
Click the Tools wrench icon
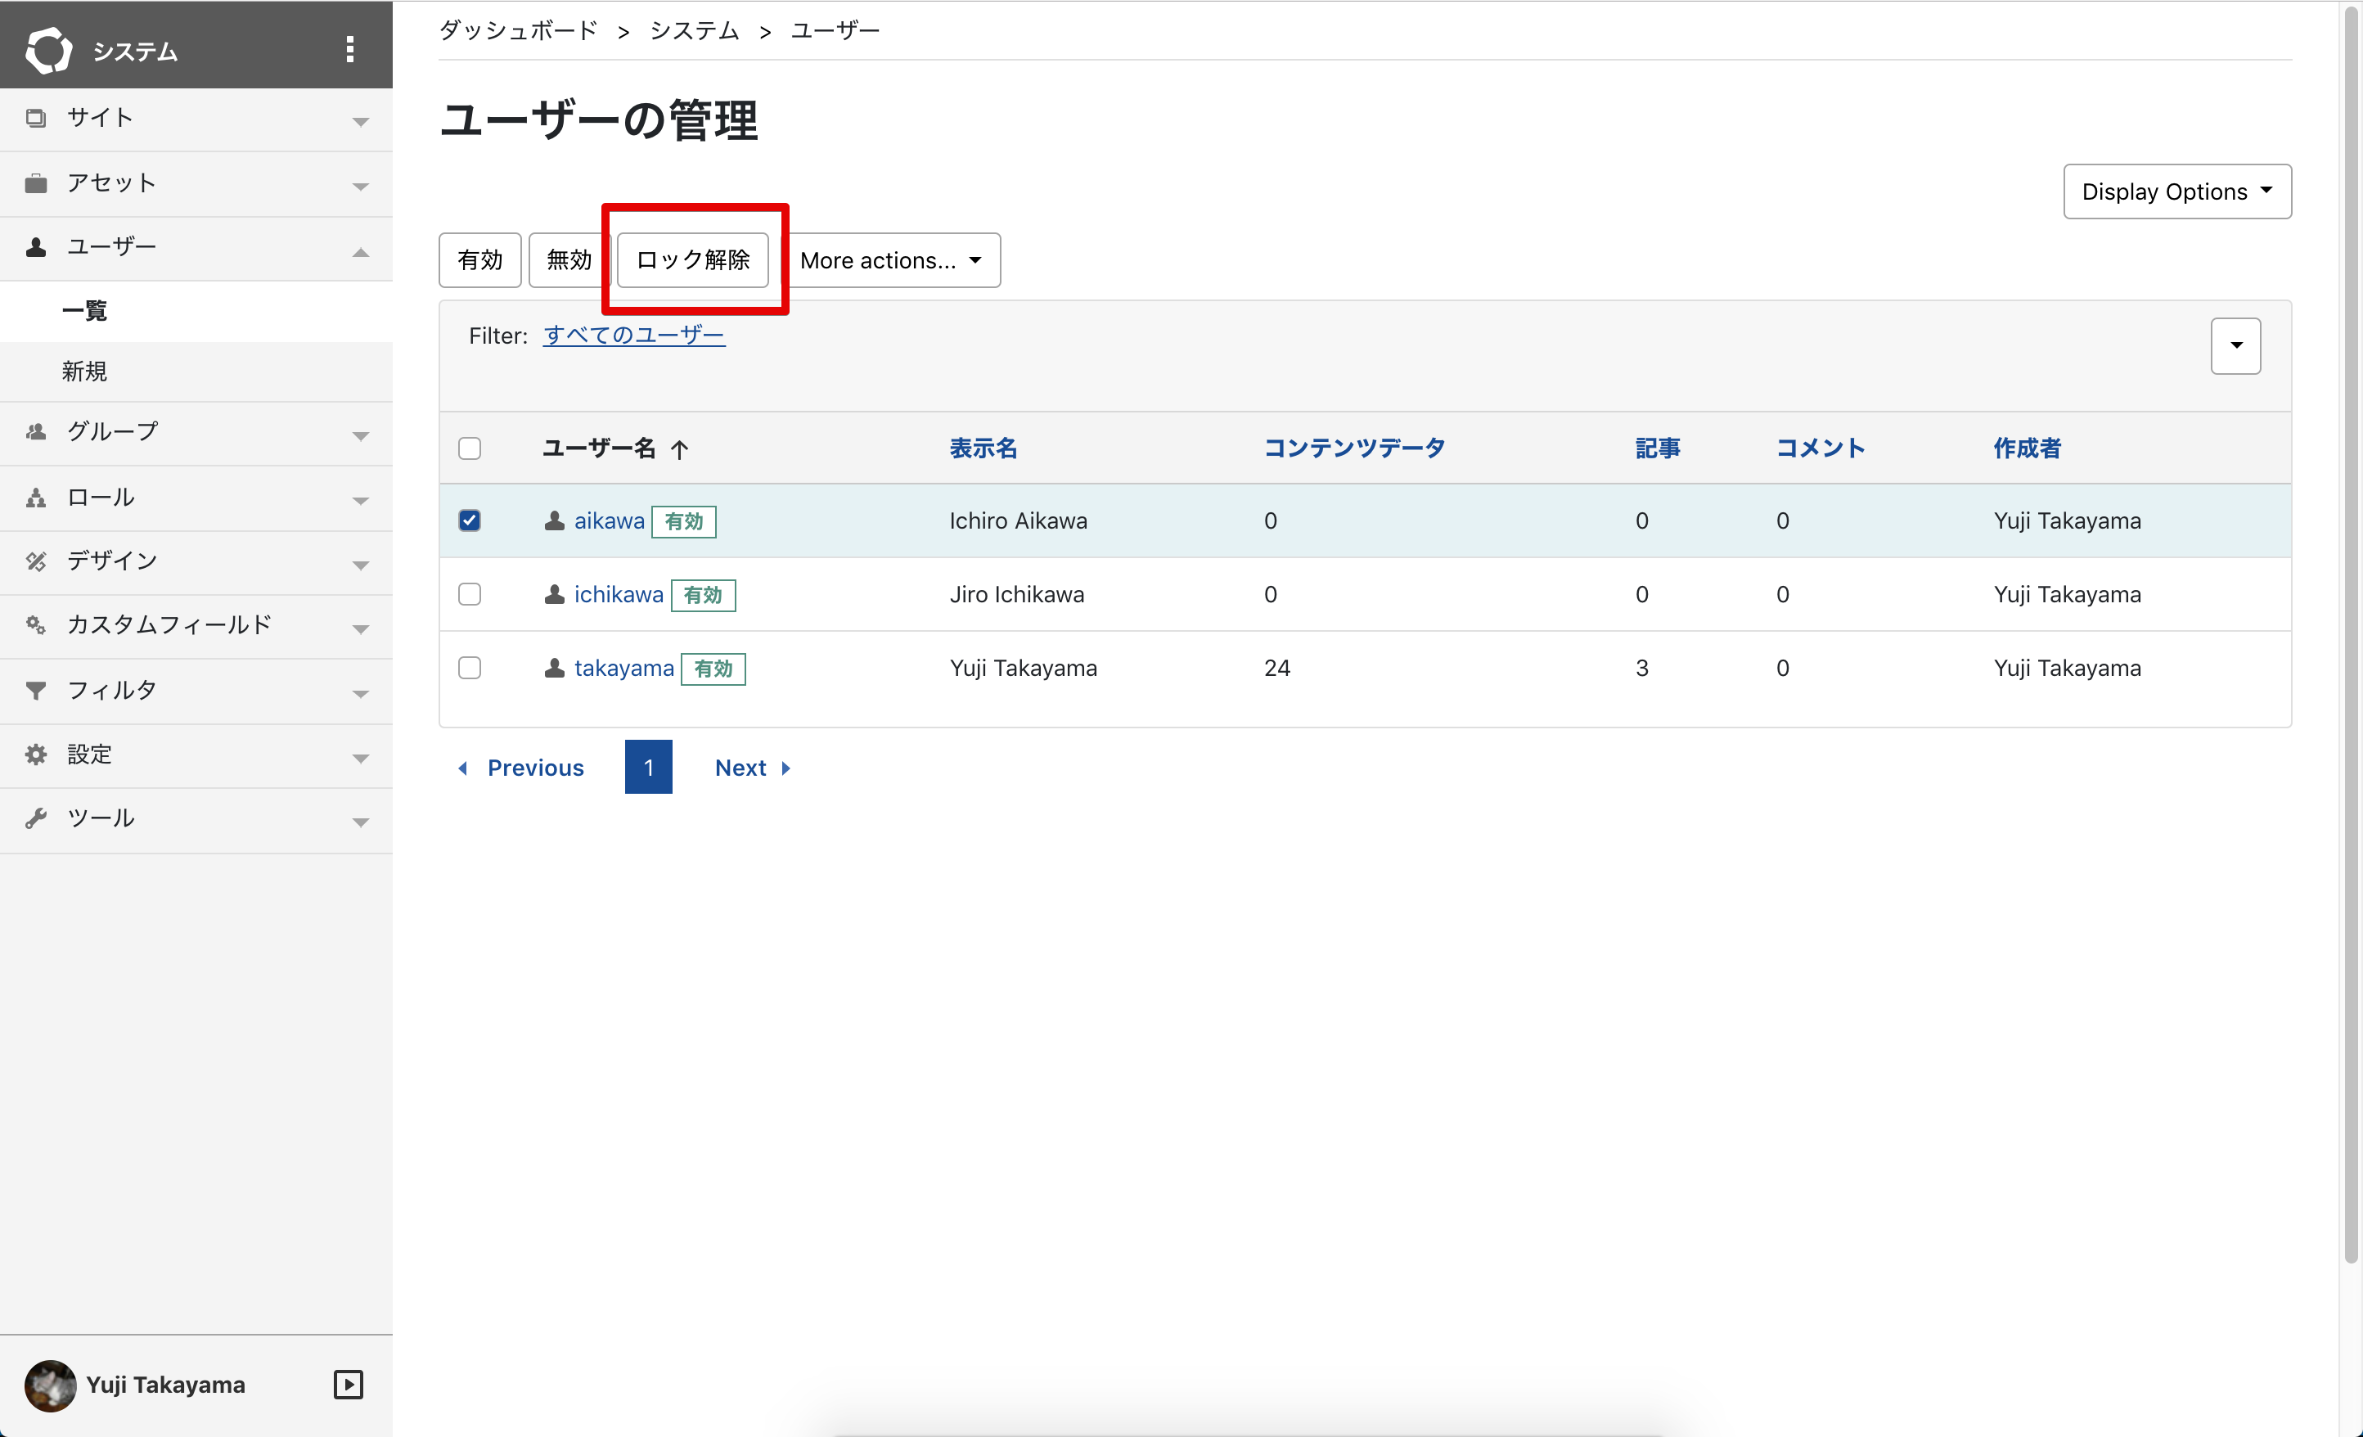(x=35, y=818)
